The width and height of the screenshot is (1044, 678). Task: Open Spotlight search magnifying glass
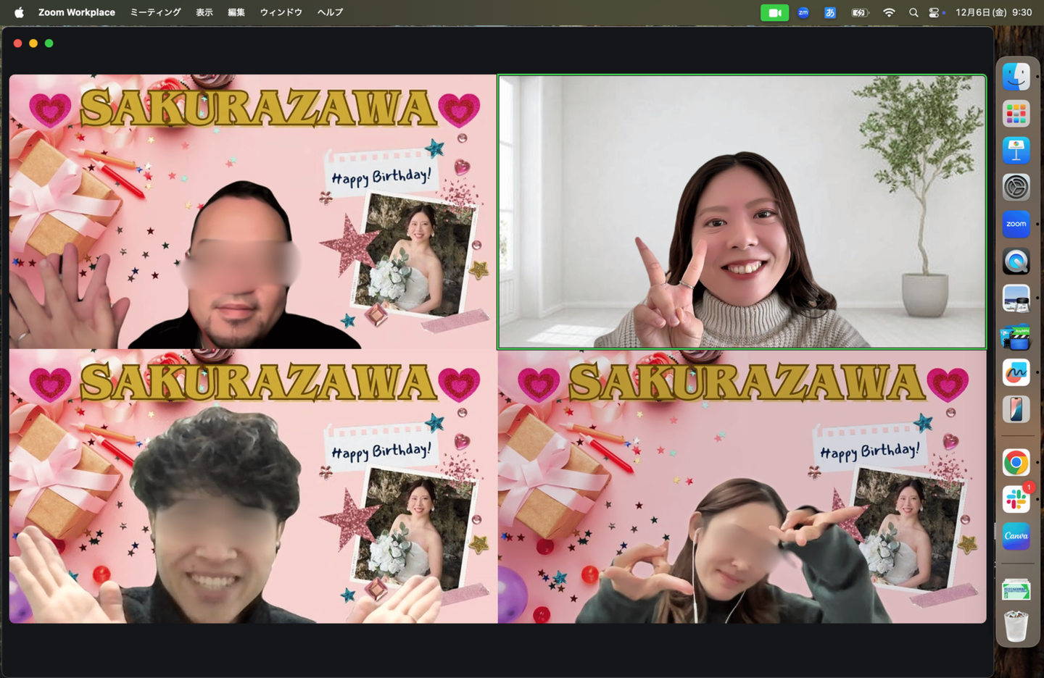(913, 12)
